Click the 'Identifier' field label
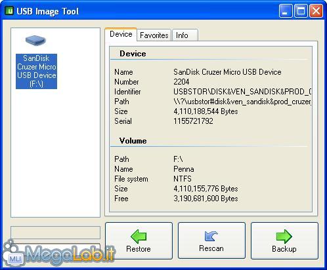 [x=127, y=92]
